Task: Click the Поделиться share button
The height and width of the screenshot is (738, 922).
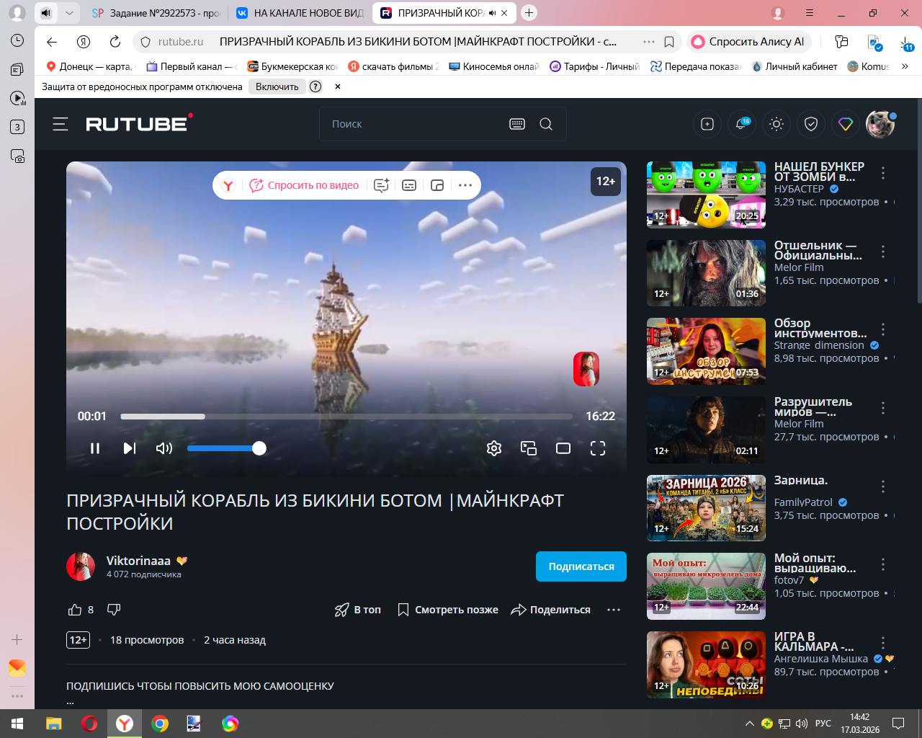Action: (550, 610)
